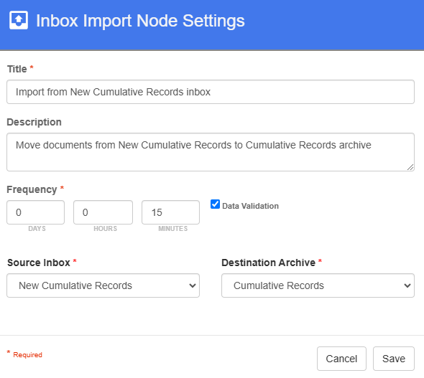The width and height of the screenshot is (424, 378).
Task: Click the Title input field
Action: click(x=211, y=92)
